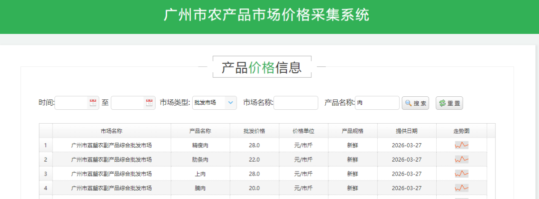This screenshot has height=199, width=539.
Task: Sort by 批发价格 column header
Action: click(255, 131)
